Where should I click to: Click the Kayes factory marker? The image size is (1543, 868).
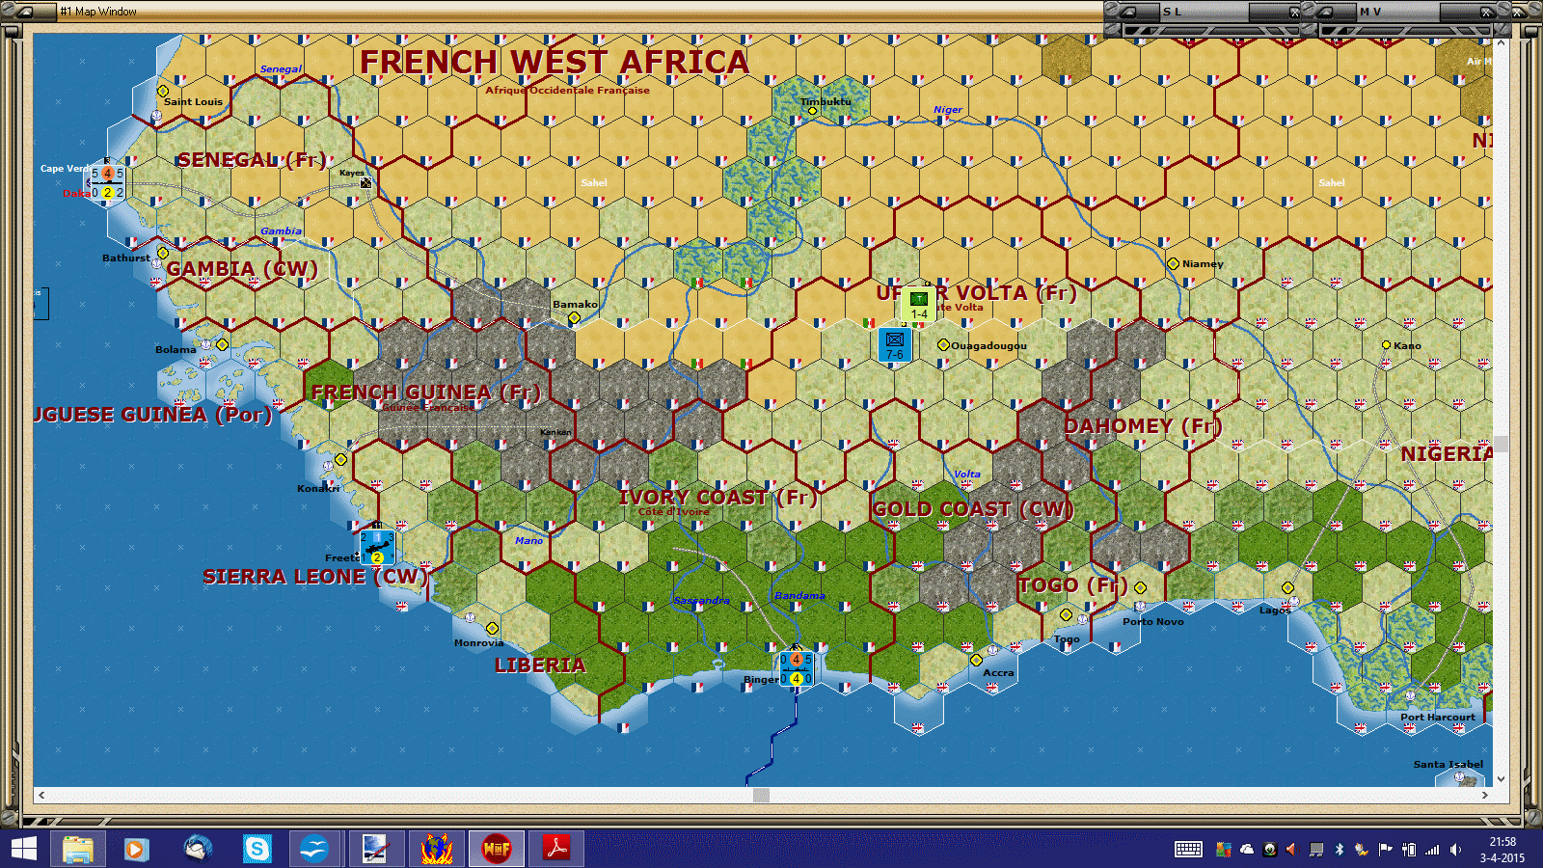[365, 182]
